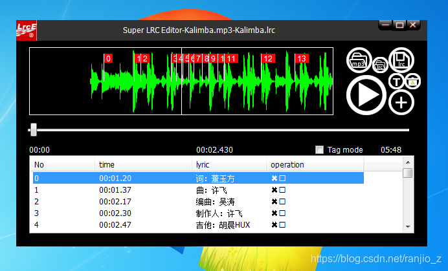This screenshot has height=271, width=448.
Task: Delete lyric row 3 with X icon
Action: tap(274, 213)
